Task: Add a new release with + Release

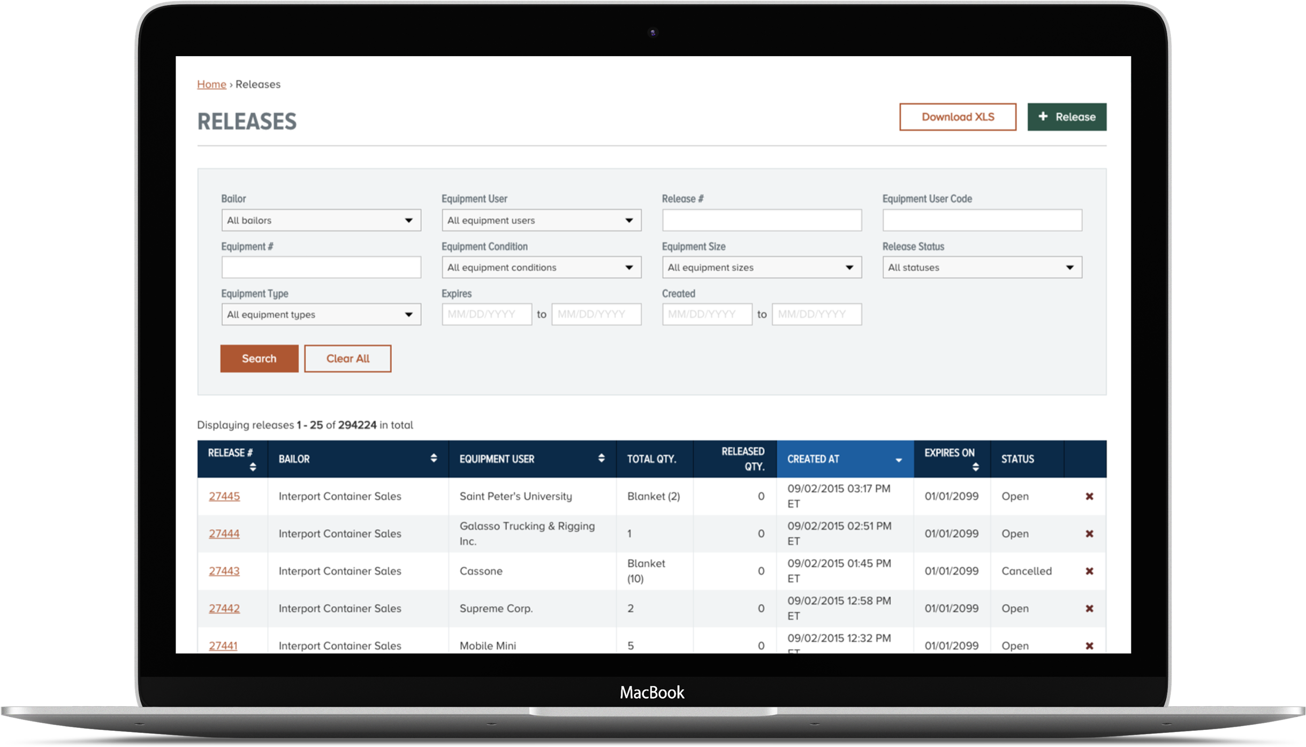Action: pyautogui.click(x=1066, y=117)
